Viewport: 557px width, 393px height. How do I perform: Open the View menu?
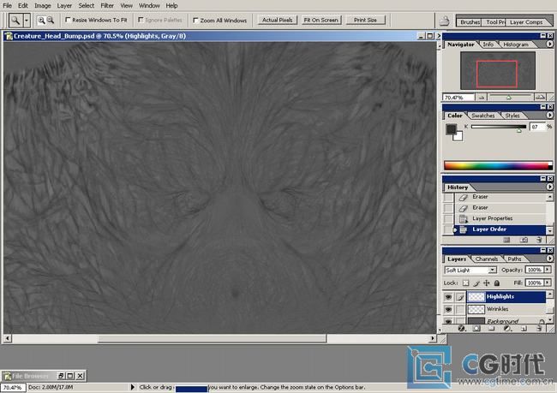126,6
